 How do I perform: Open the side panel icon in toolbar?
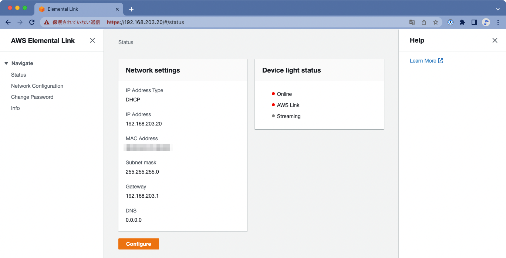(x=474, y=22)
